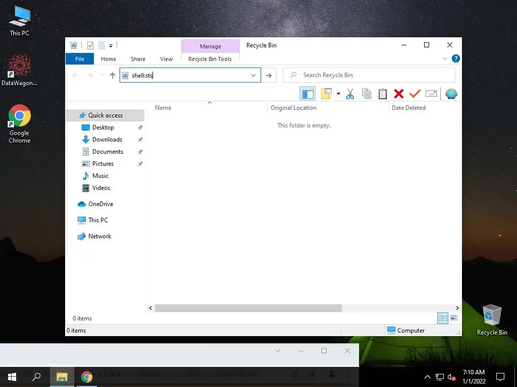Screen dimensions: 517x387
Task: Click the Forward navigation arrow
Action: pyautogui.click(x=90, y=76)
